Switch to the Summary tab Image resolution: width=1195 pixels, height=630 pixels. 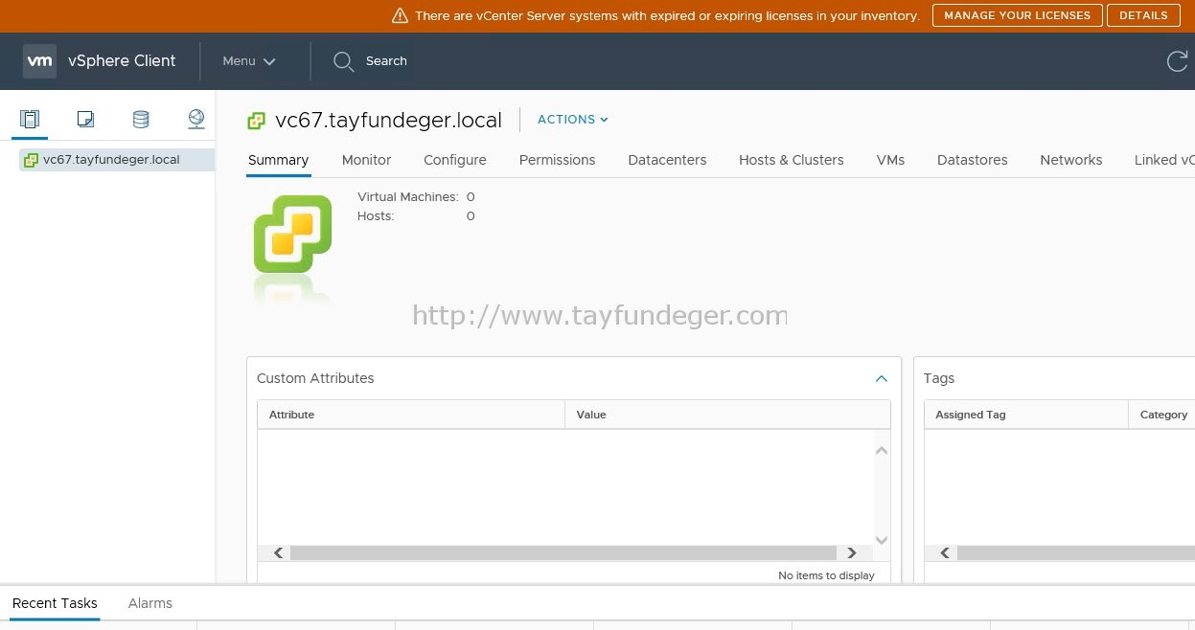point(278,160)
